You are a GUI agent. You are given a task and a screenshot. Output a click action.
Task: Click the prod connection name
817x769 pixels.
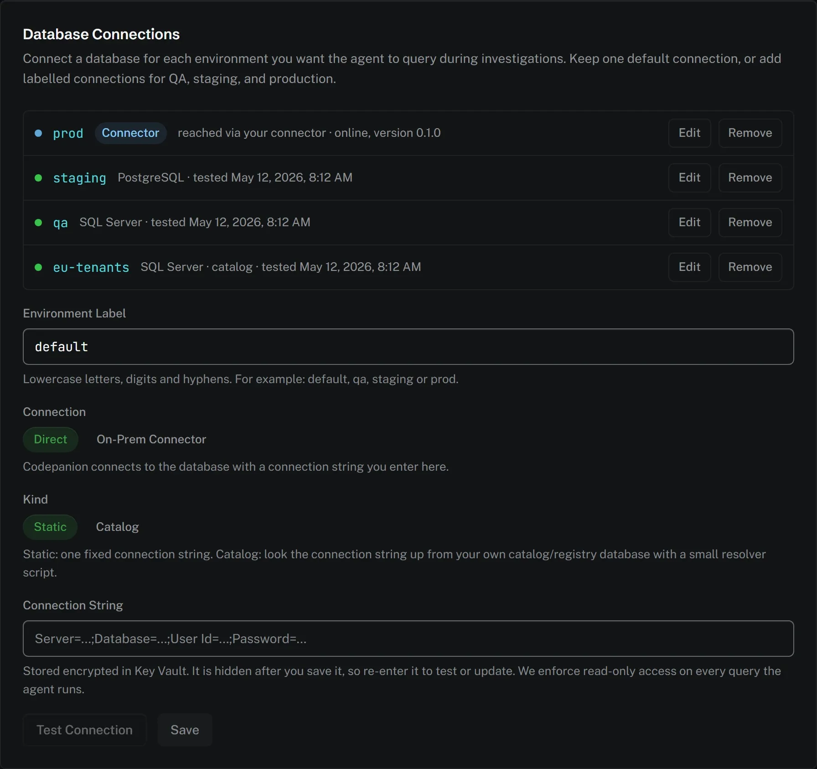(68, 133)
